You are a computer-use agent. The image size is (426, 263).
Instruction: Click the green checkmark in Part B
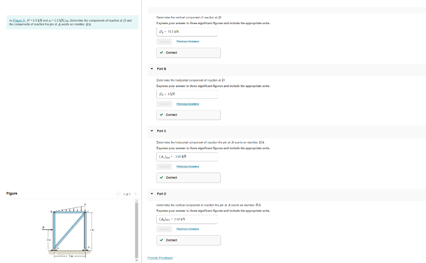point(162,115)
